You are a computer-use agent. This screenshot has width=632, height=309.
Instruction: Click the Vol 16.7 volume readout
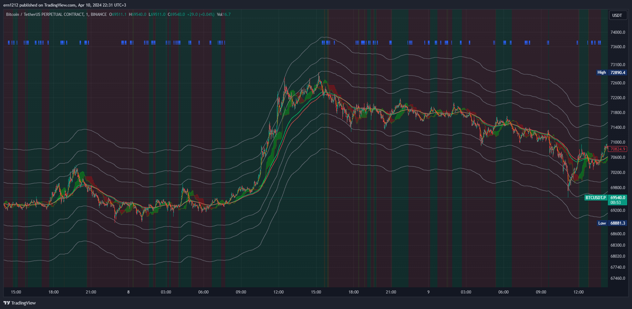click(x=224, y=14)
